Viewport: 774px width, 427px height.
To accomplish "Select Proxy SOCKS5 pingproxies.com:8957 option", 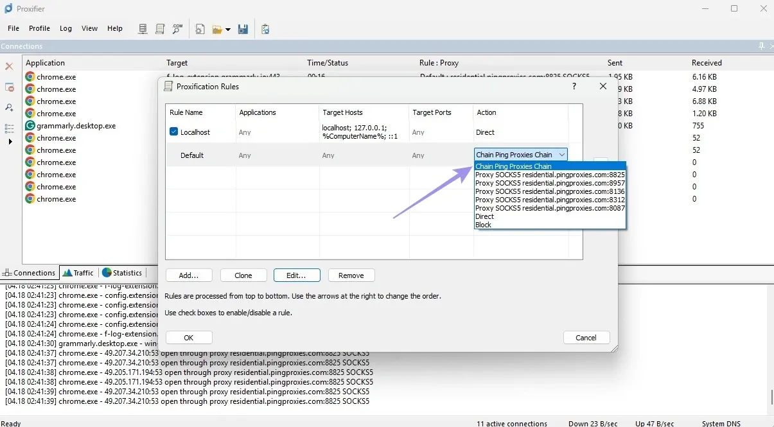I will [550, 183].
